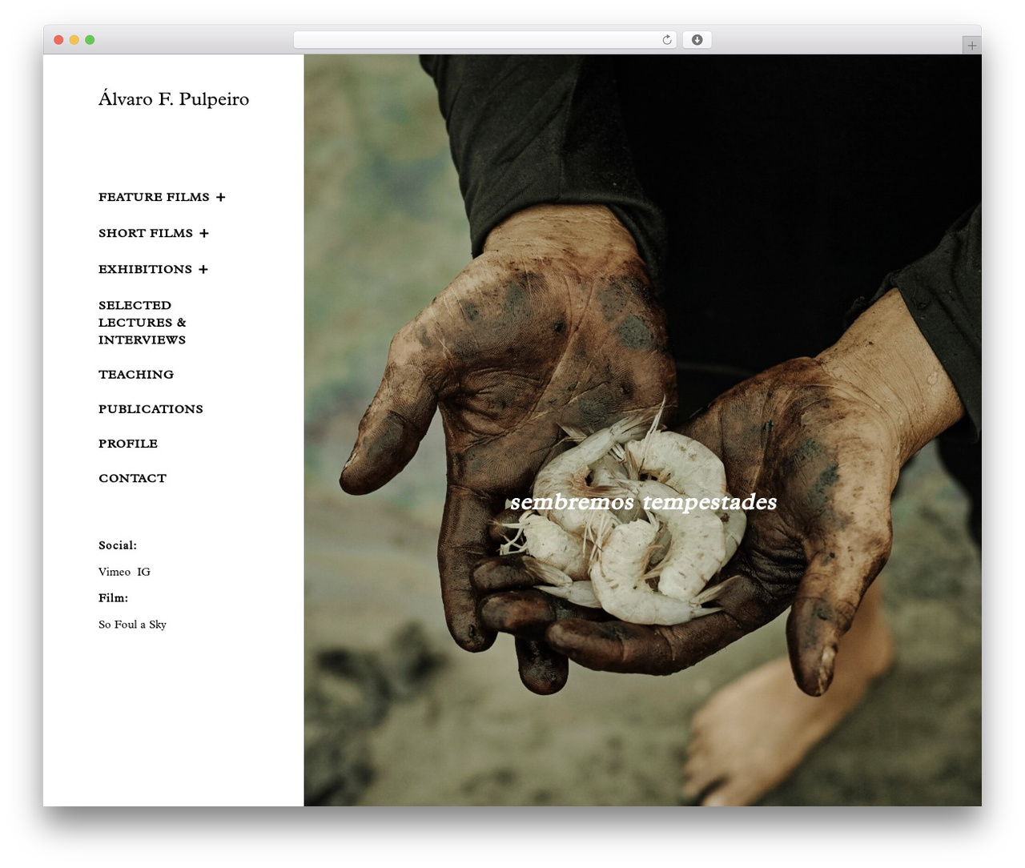Focus the browser address bar

click(484, 40)
